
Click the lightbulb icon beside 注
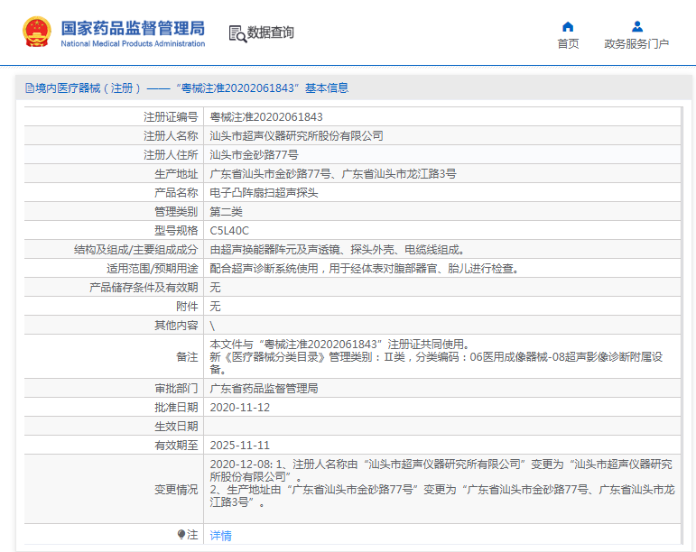pyautogui.click(x=181, y=535)
